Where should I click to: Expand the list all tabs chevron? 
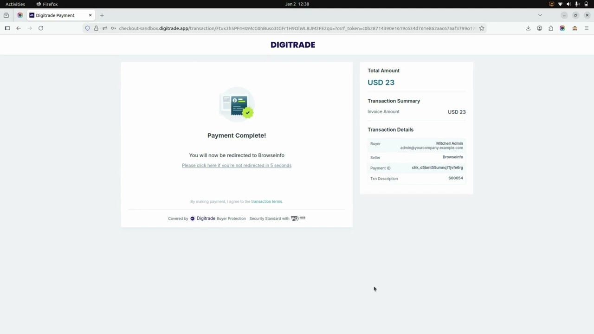click(540, 15)
